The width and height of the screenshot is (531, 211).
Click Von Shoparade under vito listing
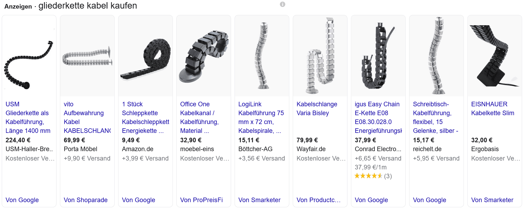click(85, 200)
